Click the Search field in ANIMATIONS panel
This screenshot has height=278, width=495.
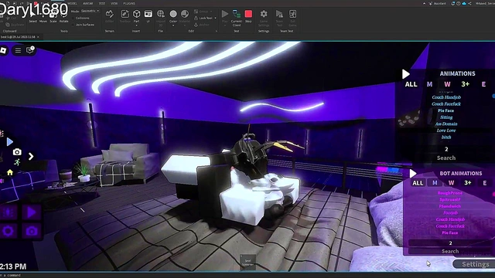coord(446,158)
